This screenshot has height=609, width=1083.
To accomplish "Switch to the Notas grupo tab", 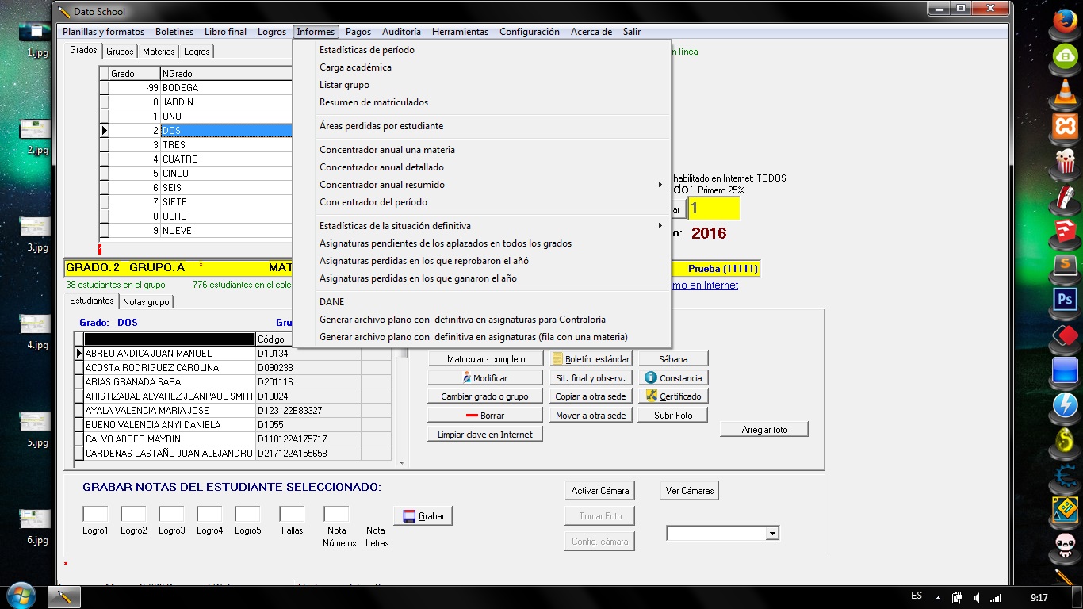I will click(146, 302).
